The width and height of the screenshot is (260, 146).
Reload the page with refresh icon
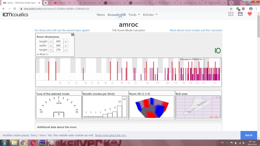pos(15,9)
